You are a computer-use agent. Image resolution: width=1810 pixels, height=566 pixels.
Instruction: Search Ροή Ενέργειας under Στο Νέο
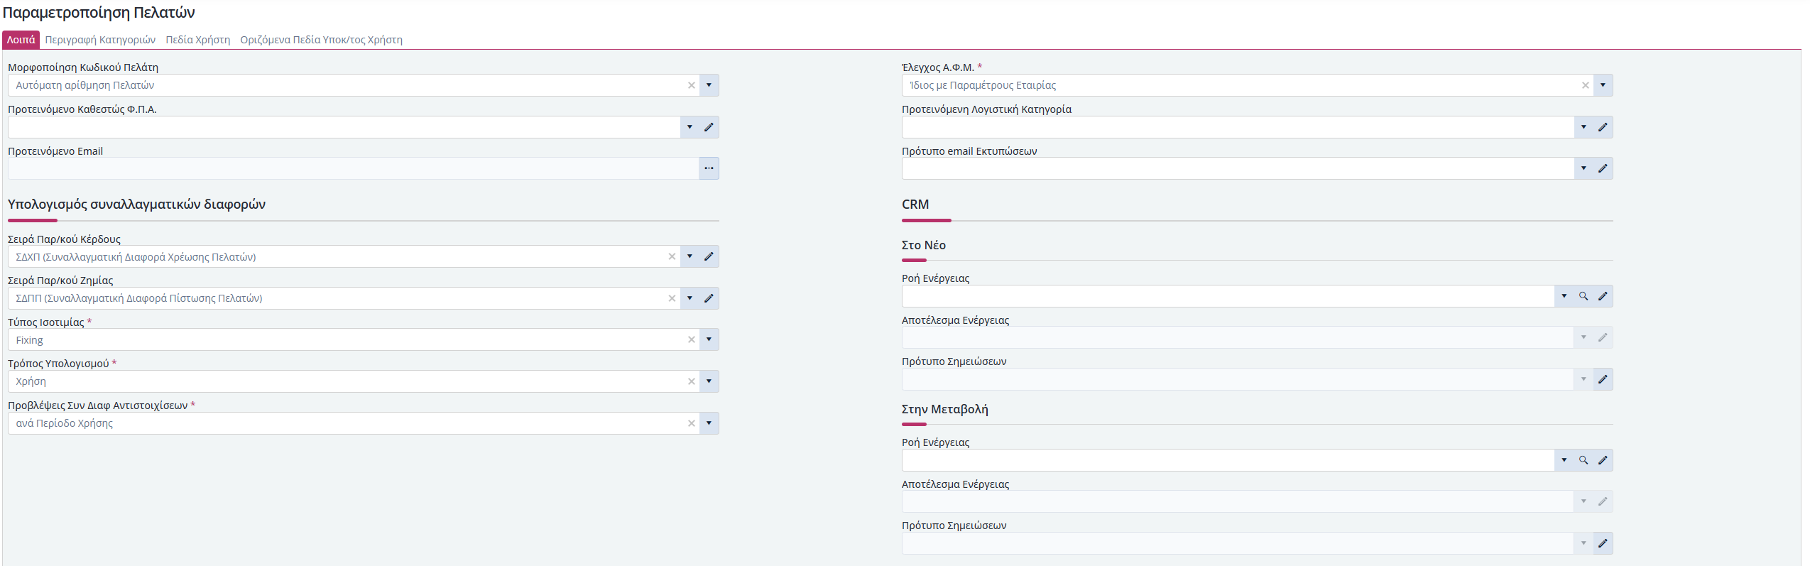(1583, 296)
